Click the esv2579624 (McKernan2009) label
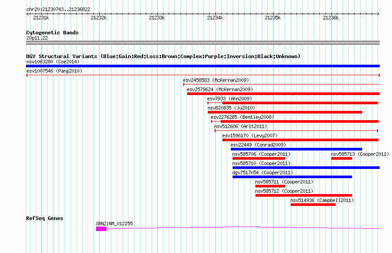The image size is (392, 253). (220, 89)
